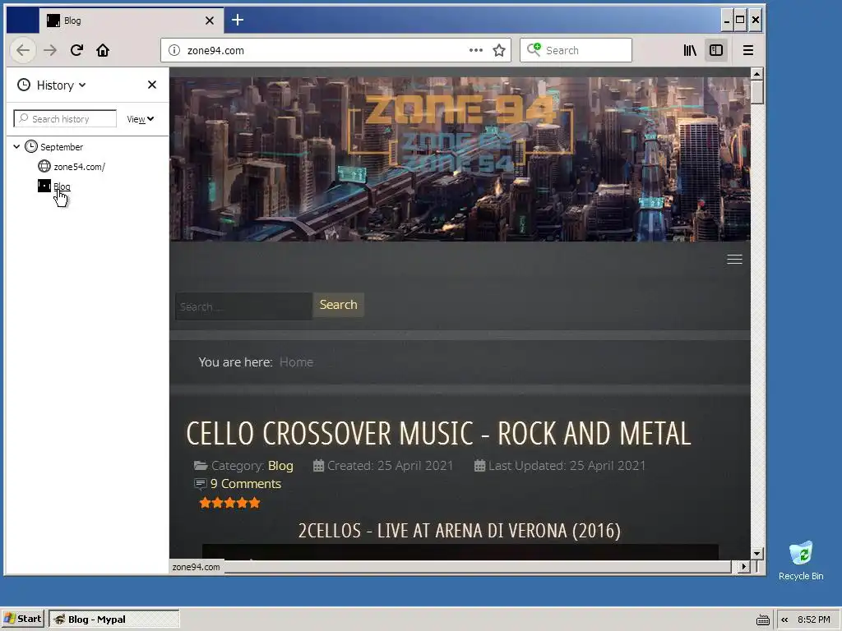Click the site's yellow Search button

tap(338, 305)
